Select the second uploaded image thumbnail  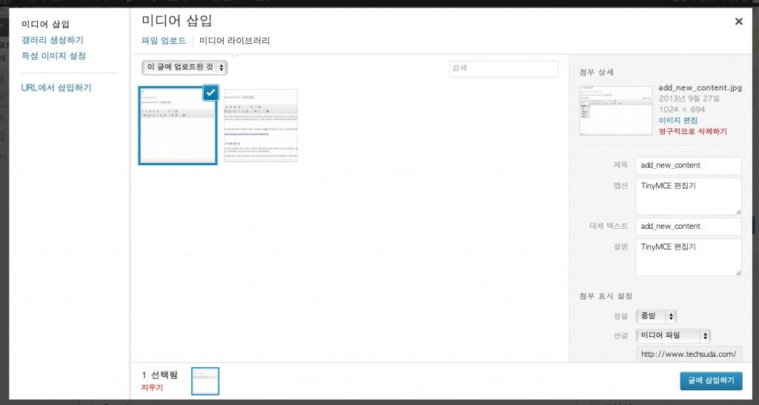pyautogui.click(x=261, y=125)
